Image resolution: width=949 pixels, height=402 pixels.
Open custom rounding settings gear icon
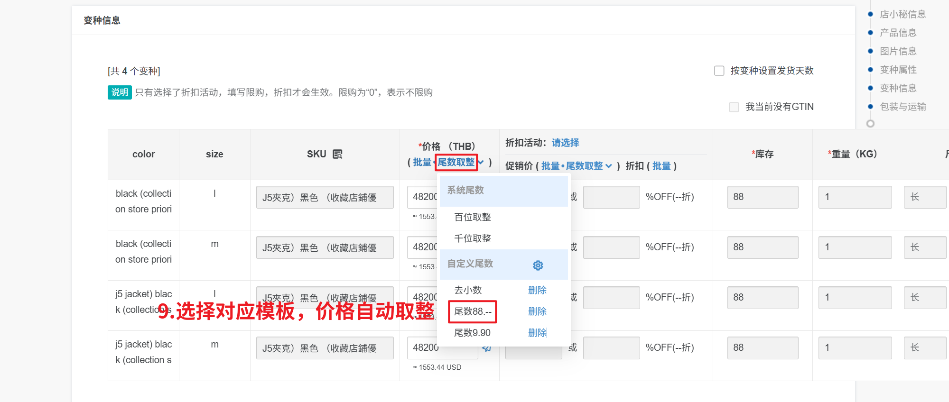pyautogui.click(x=538, y=265)
